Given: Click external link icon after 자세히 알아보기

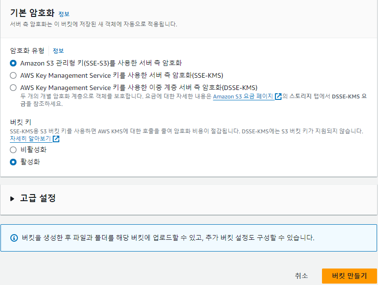Looking at the screenshot, I should [56, 139].
